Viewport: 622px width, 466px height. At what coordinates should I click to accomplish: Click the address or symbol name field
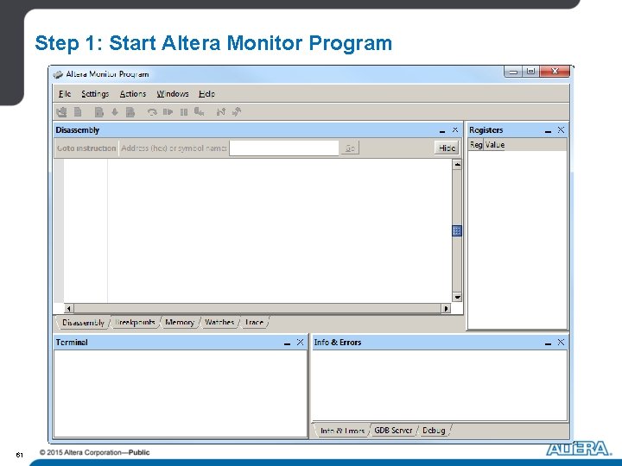click(284, 148)
